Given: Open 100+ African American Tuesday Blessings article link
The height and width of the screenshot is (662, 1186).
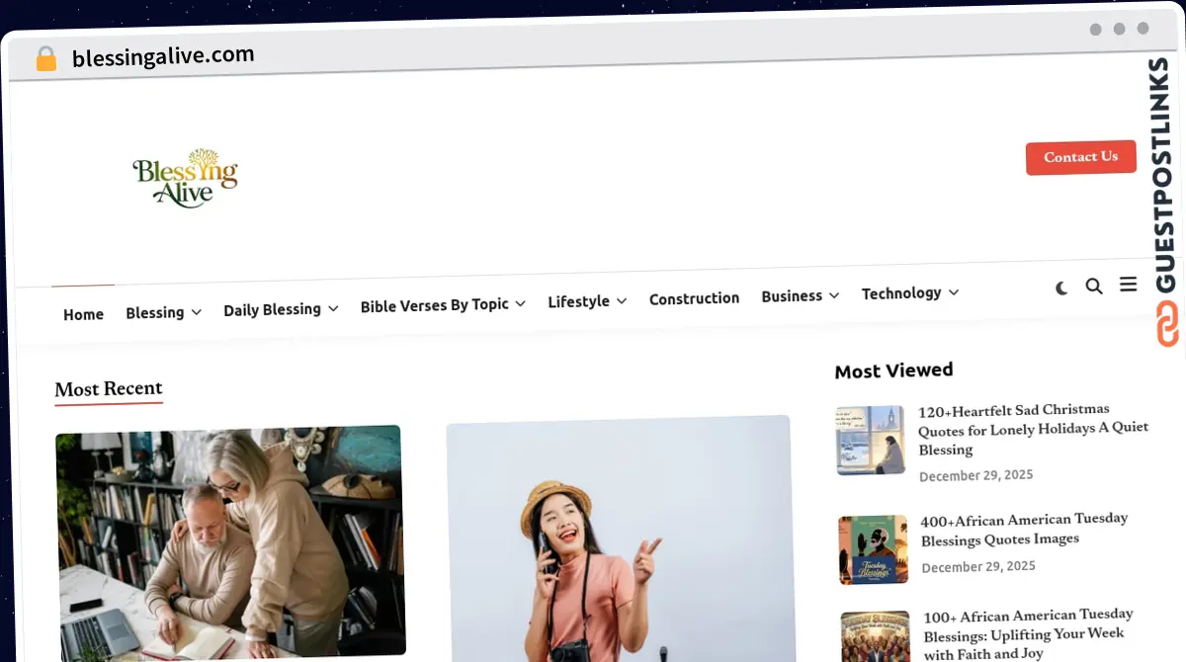Looking at the screenshot, I should pos(1029,634).
